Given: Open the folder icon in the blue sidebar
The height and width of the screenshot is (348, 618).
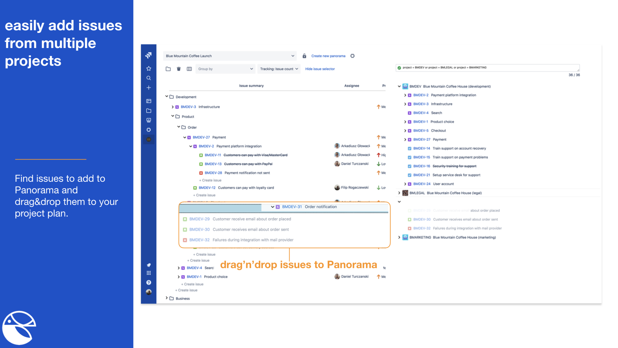Looking at the screenshot, I should click(x=149, y=111).
